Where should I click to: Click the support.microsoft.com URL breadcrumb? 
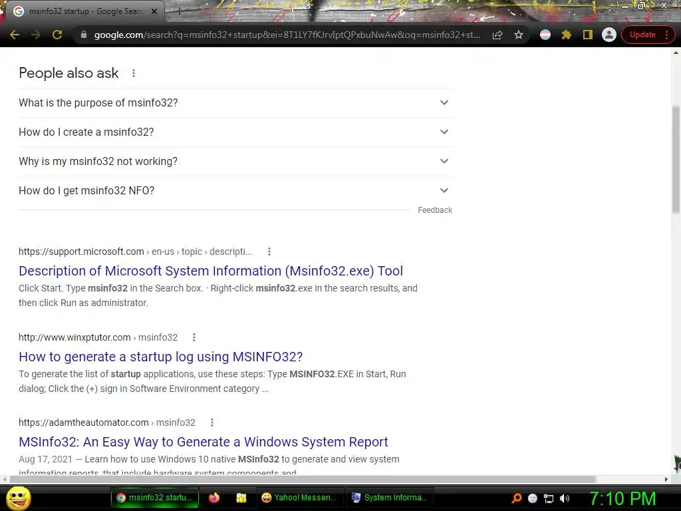pos(136,252)
